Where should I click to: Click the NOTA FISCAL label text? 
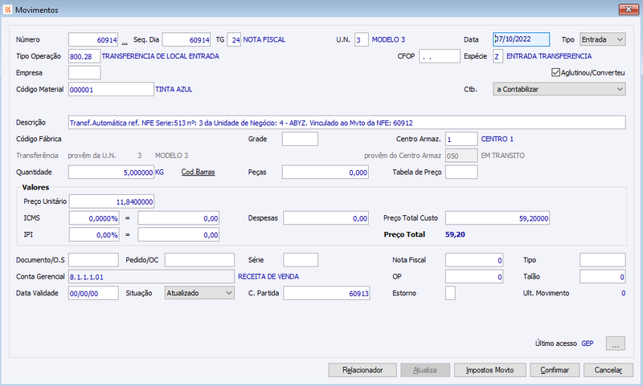click(264, 39)
